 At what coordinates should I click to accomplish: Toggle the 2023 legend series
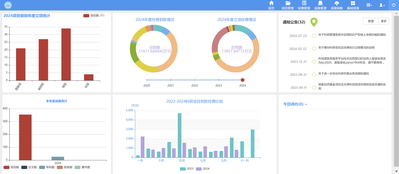[x=186, y=169]
